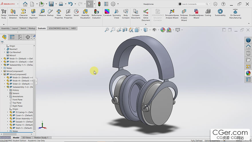The height and width of the screenshot is (142, 252).
Task: Click the Undo button
Action: pyautogui.click(x=70, y=4)
